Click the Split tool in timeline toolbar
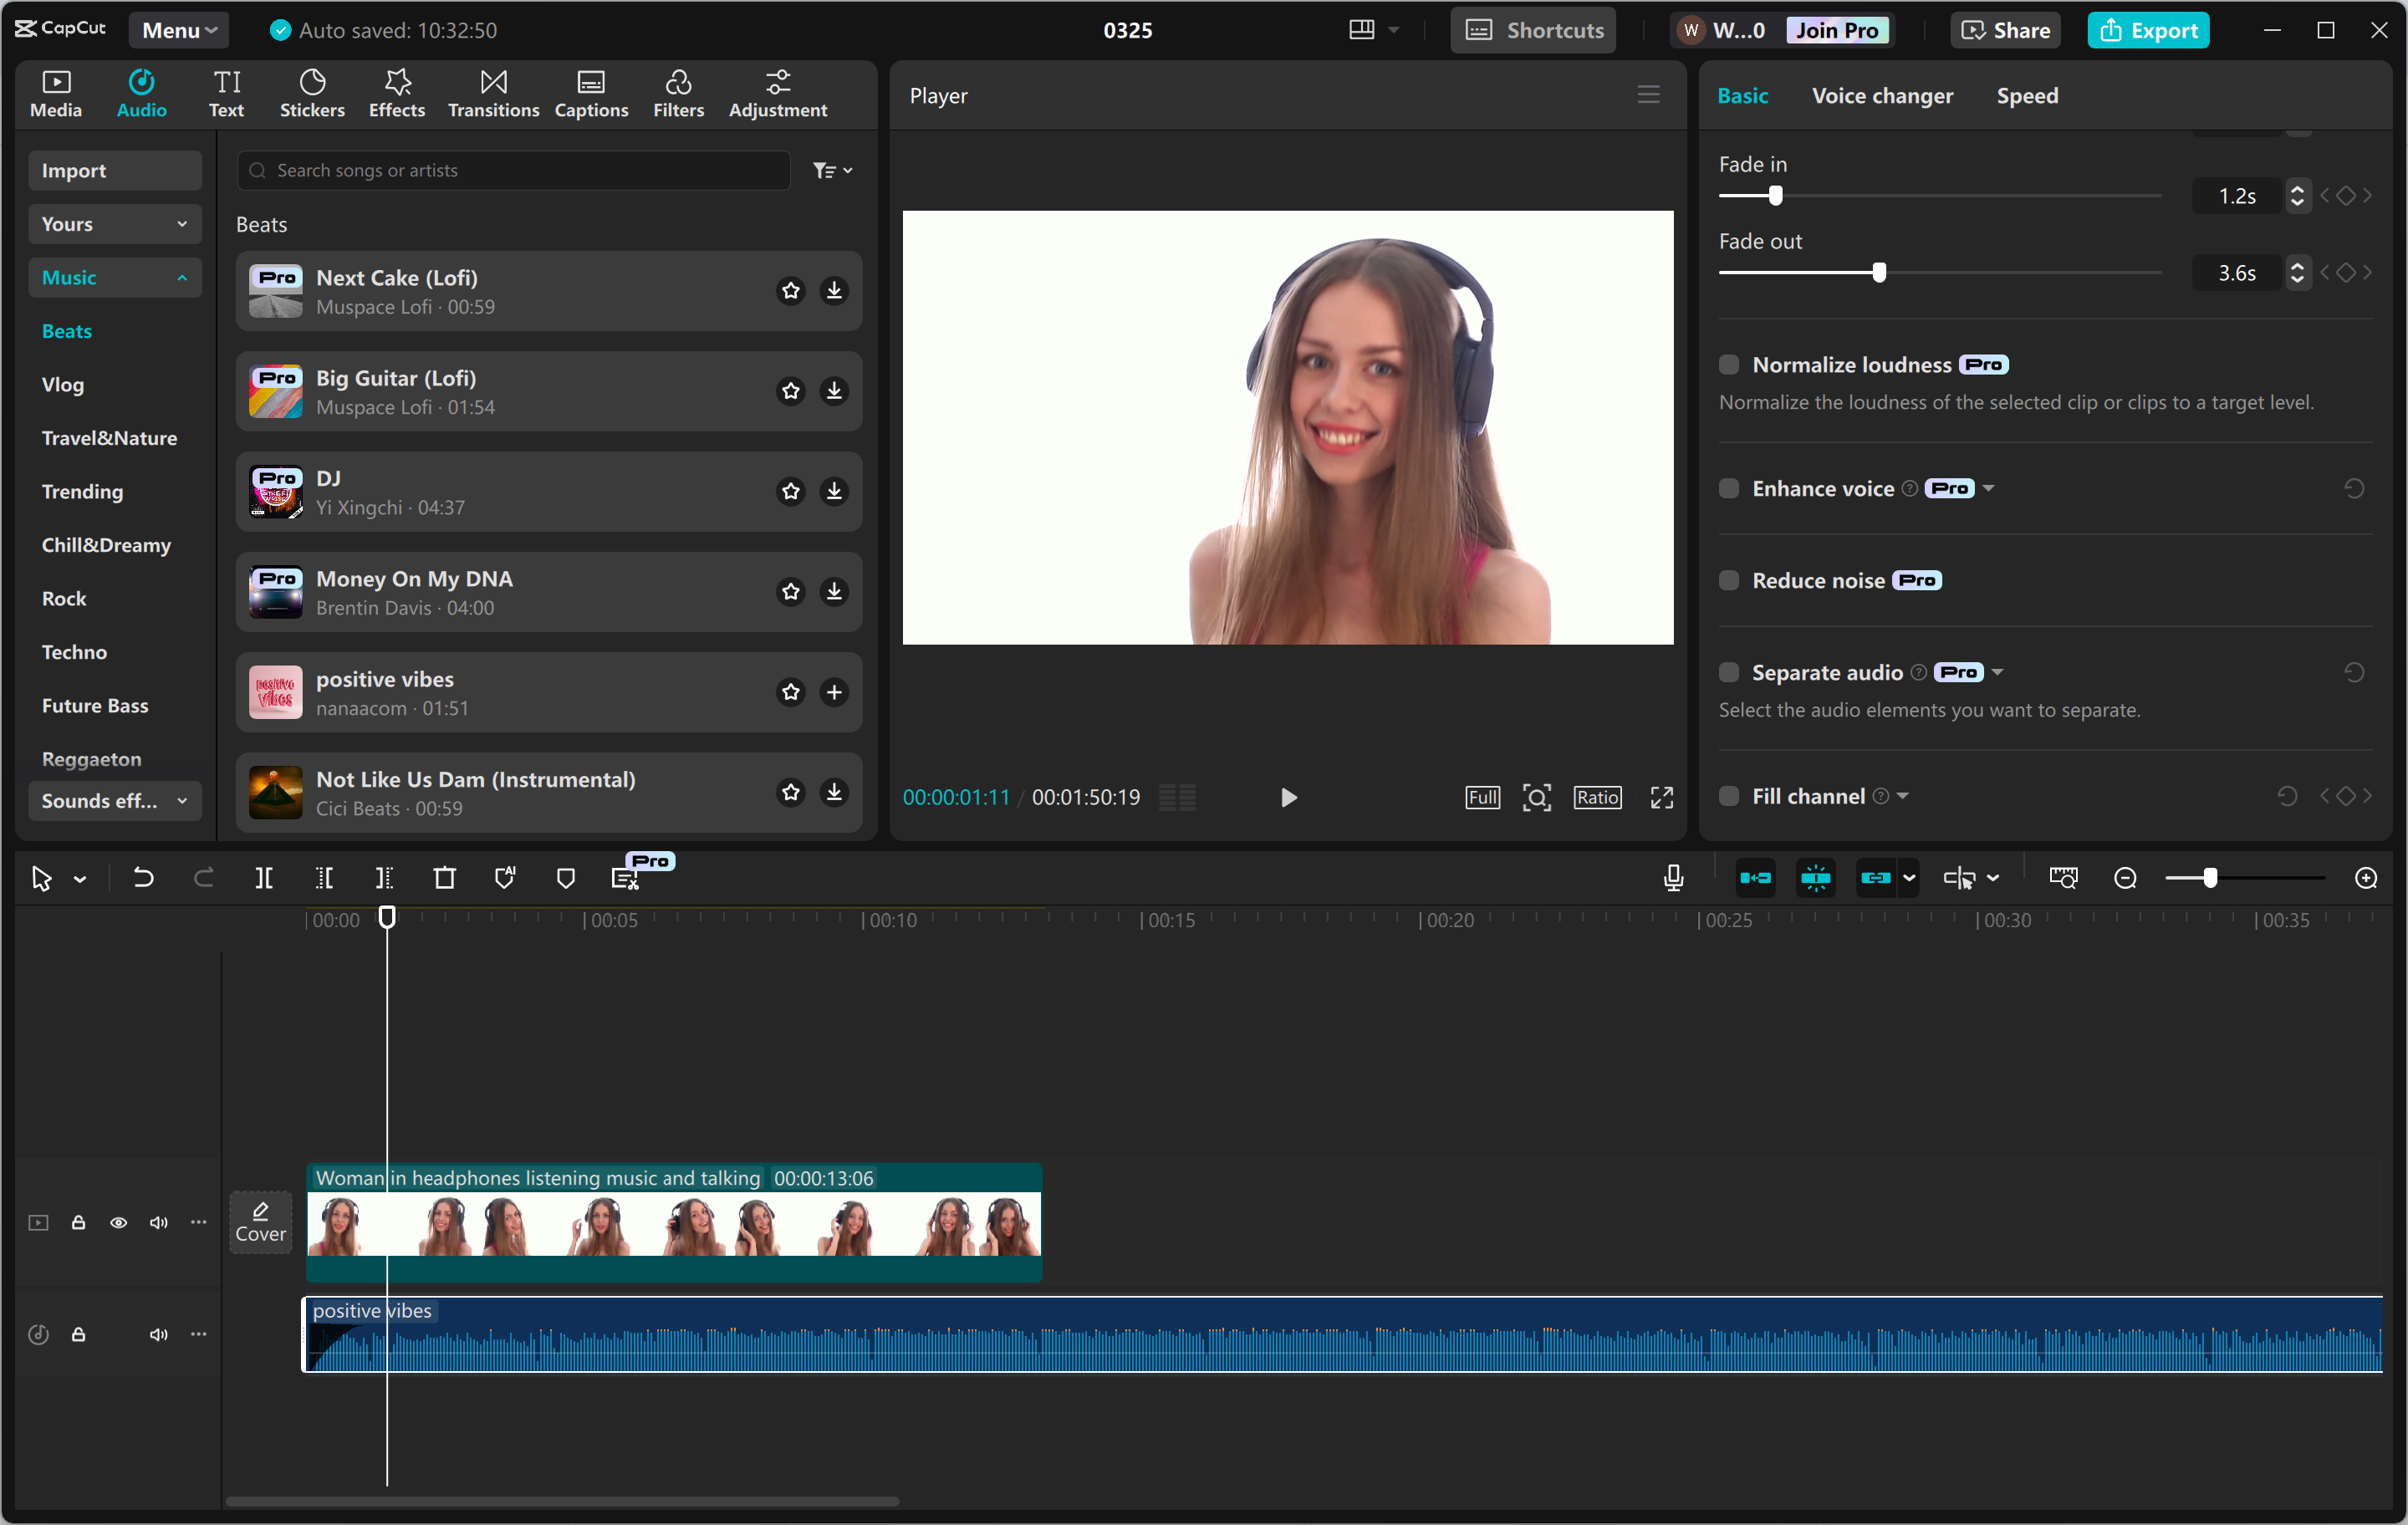 click(264, 878)
